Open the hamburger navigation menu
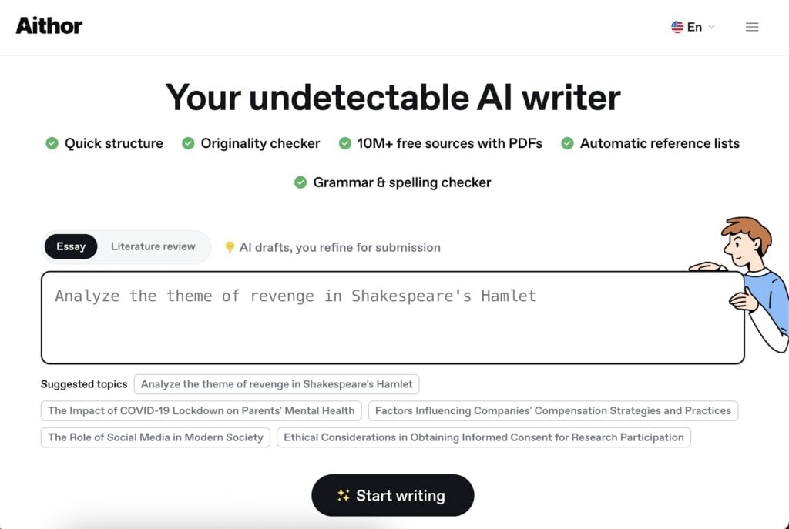This screenshot has width=789, height=529. pyautogui.click(x=751, y=26)
